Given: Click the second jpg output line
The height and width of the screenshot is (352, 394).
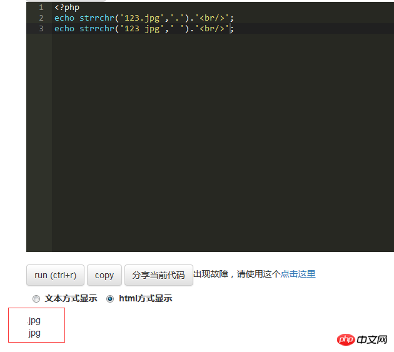Looking at the screenshot, I should tap(34, 333).
